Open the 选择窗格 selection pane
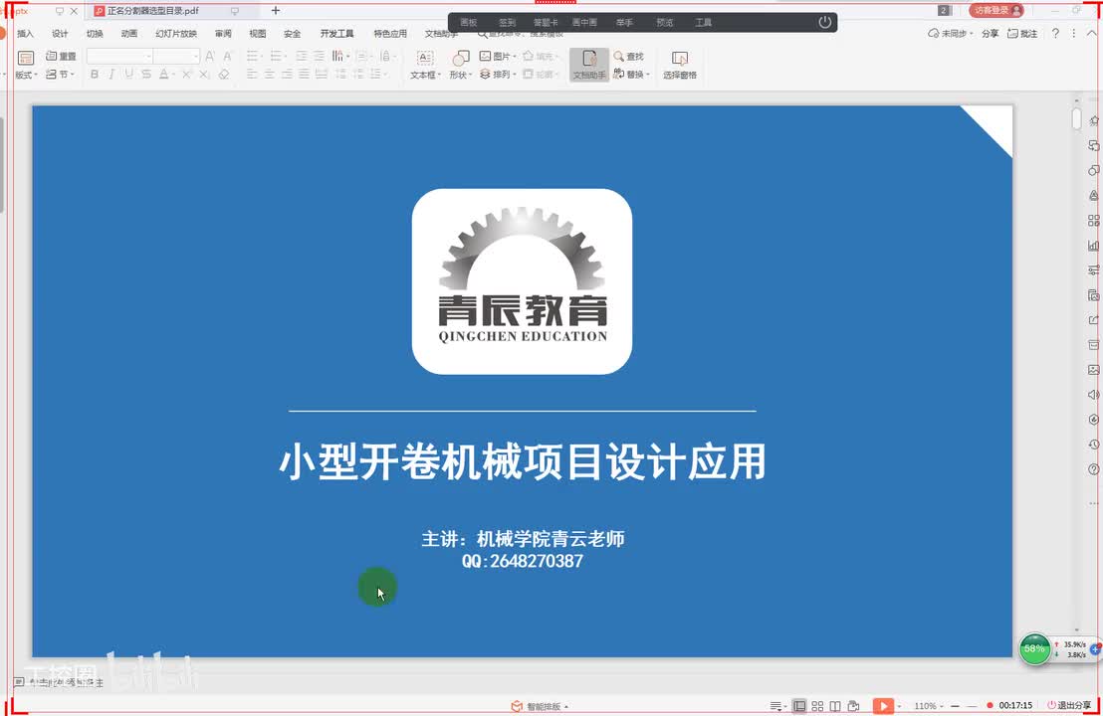 point(680,65)
